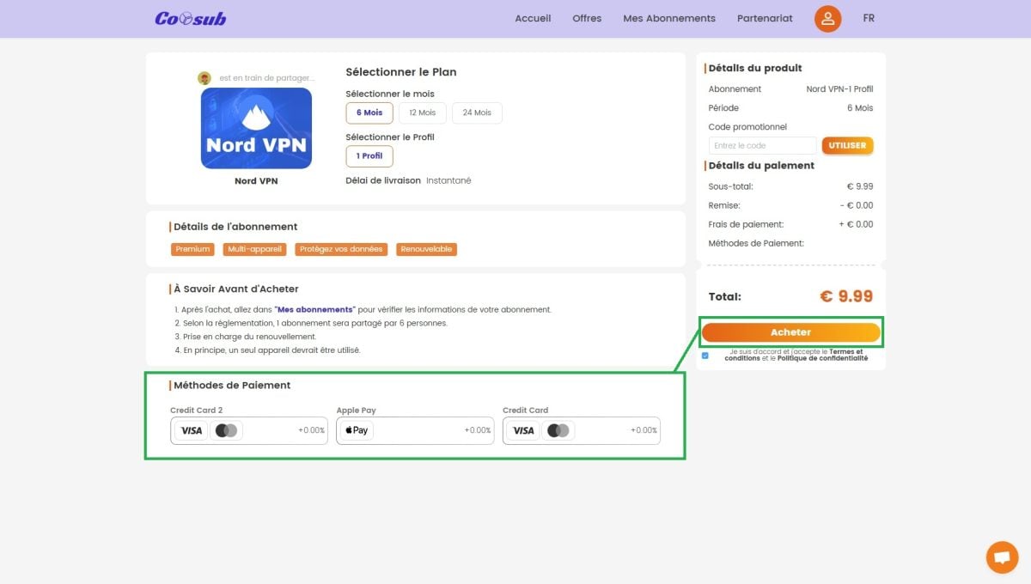Click the promo code input field
This screenshot has width=1031, height=584.
(x=762, y=145)
